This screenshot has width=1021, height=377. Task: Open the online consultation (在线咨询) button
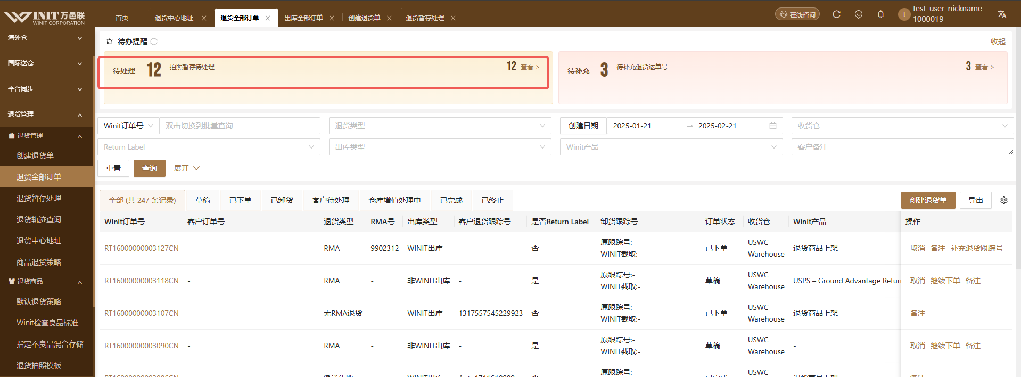(797, 14)
